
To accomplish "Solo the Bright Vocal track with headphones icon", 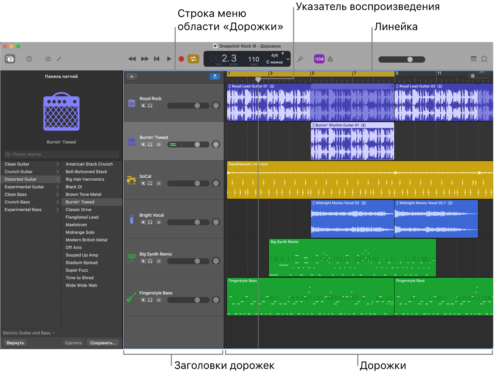I will [149, 222].
